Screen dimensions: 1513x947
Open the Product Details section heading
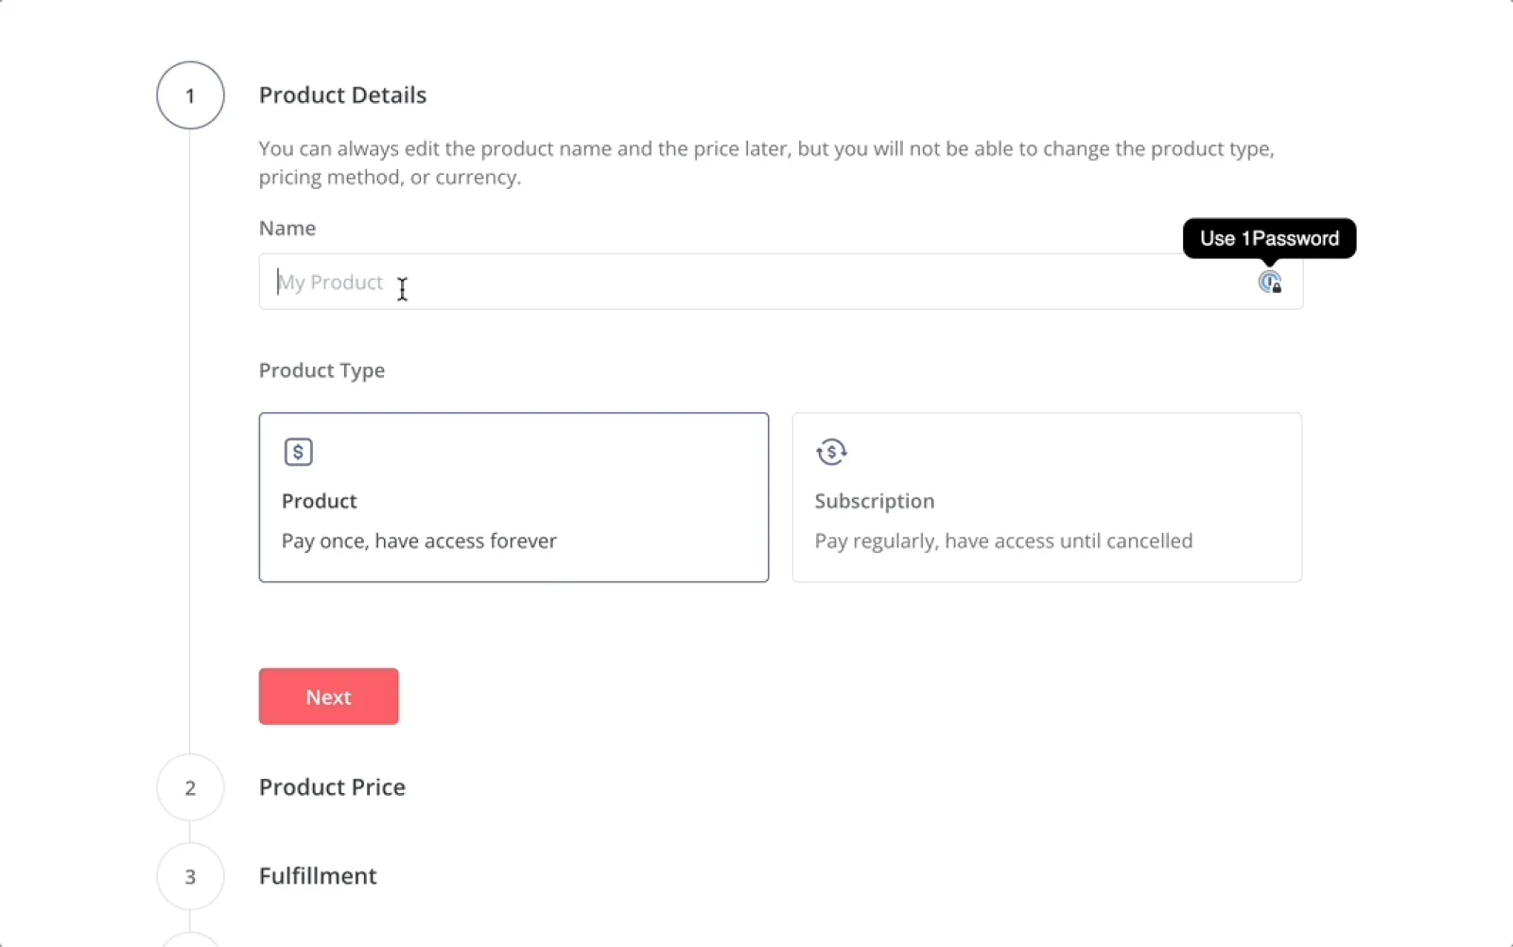tap(342, 95)
